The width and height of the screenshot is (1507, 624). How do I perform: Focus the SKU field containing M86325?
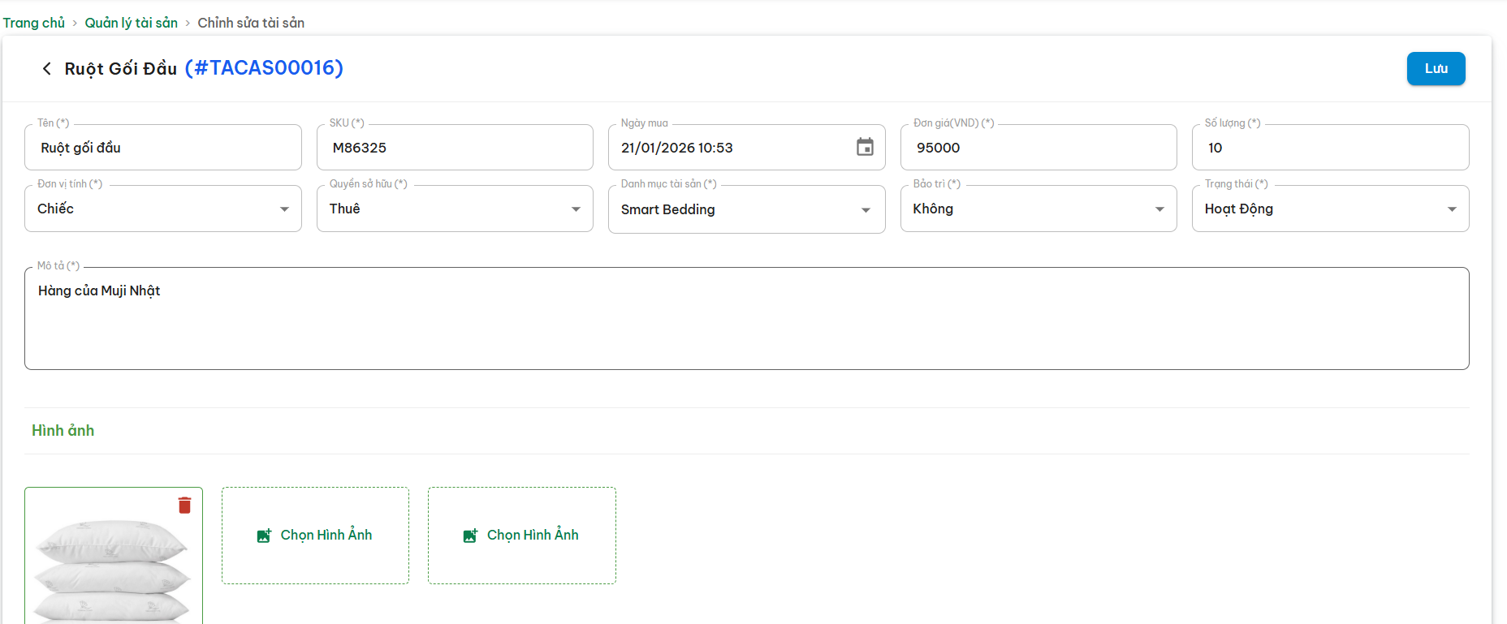point(455,148)
